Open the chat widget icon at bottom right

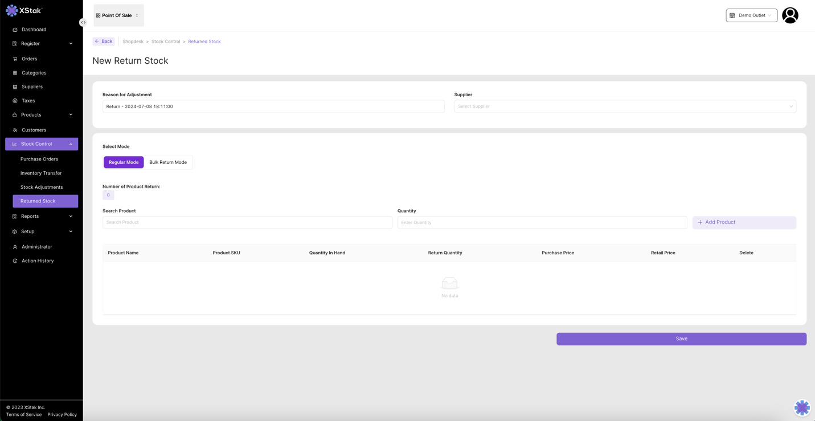pos(802,407)
